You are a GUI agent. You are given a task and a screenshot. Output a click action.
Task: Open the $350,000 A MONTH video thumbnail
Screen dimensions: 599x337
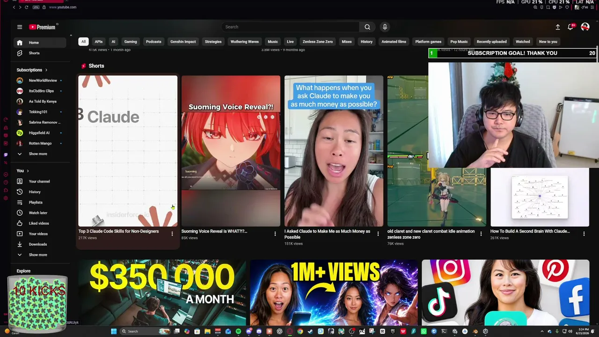pyautogui.click(x=162, y=293)
